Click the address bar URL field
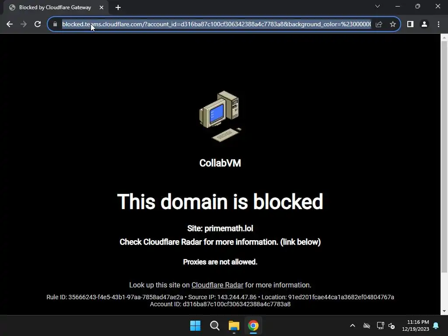Viewport: 448px width, 336px height. coord(216,24)
